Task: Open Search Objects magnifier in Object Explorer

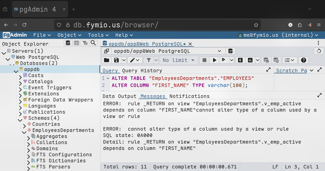Action: (x=93, y=43)
